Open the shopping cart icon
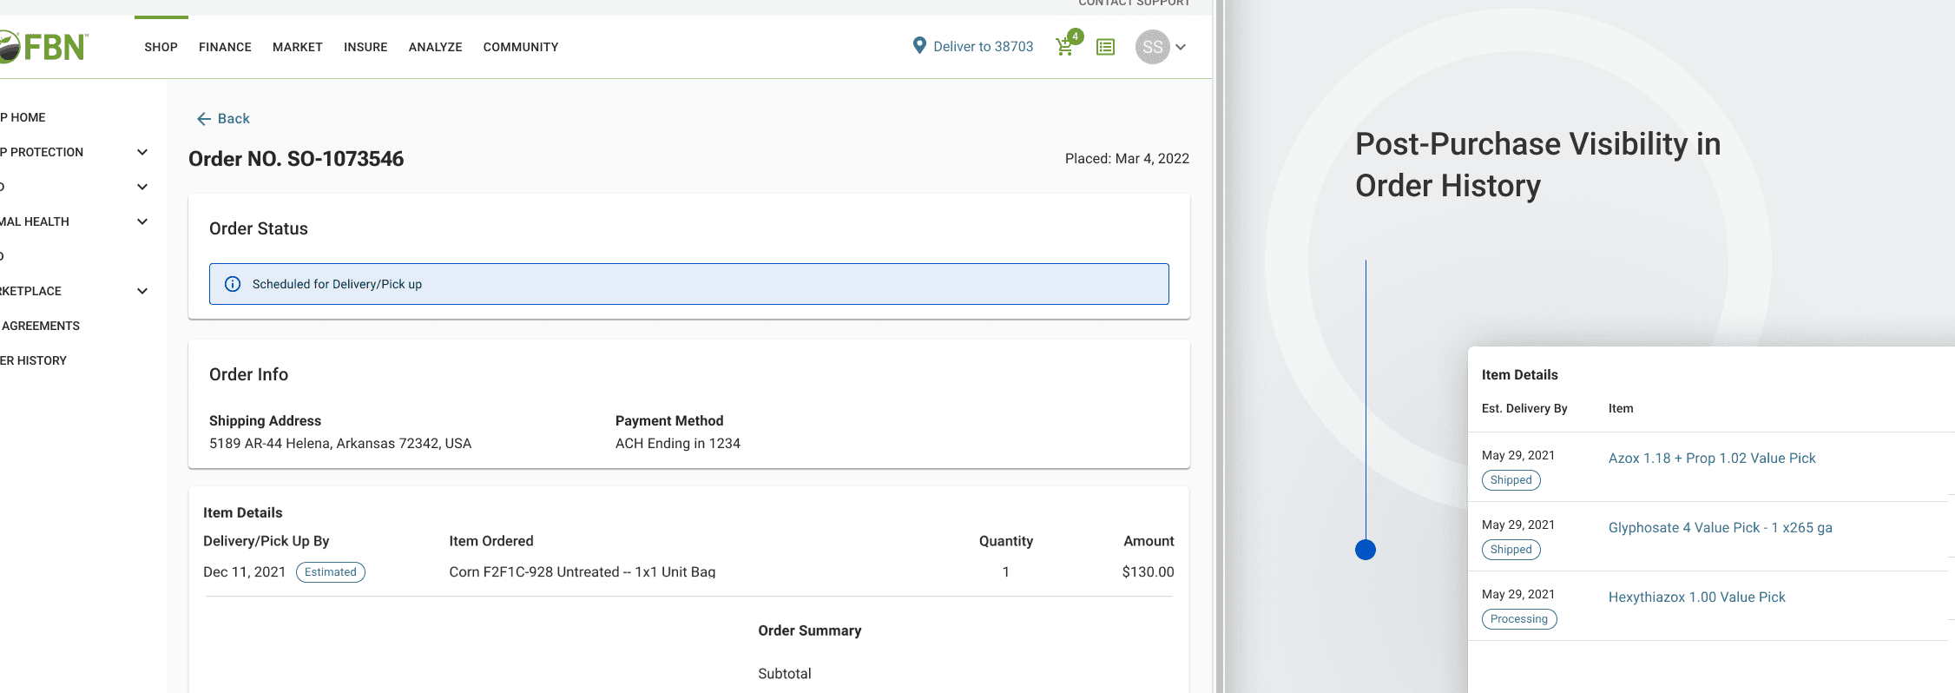This screenshot has height=693, width=1955. point(1064,48)
